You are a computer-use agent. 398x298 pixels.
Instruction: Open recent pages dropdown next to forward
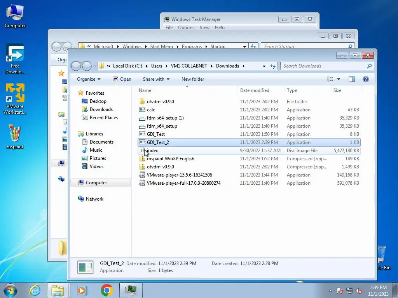tap(95, 66)
